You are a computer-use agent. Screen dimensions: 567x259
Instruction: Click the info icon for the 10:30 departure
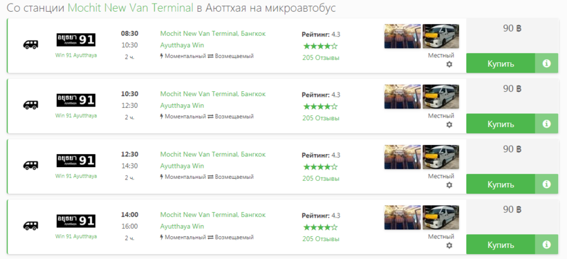[546, 124]
